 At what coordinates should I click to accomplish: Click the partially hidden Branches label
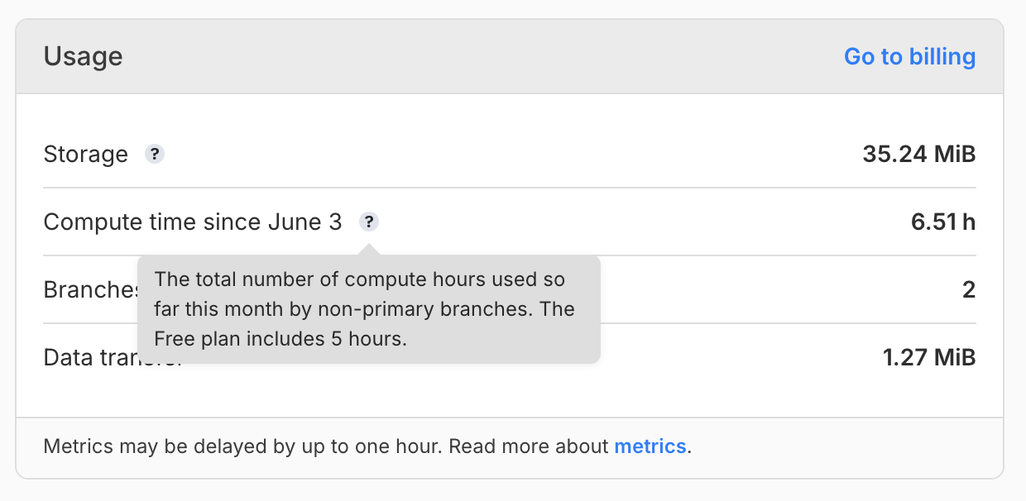point(89,290)
